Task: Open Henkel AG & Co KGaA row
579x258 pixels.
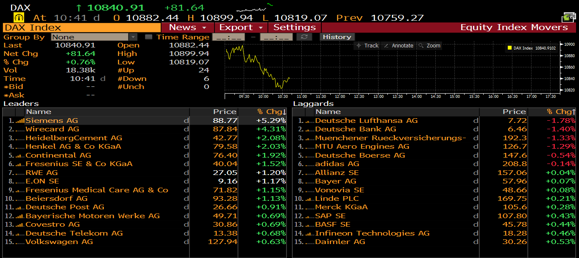Action: [144, 147]
